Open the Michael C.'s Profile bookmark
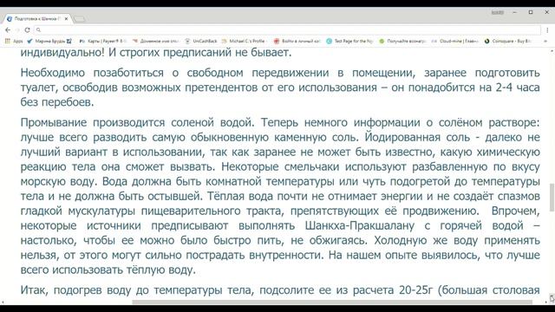555x312 pixels. pyautogui.click(x=244, y=41)
